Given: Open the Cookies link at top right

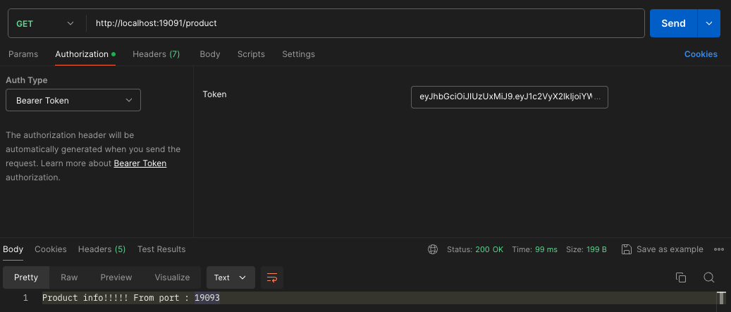Looking at the screenshot, I should 701,54.
